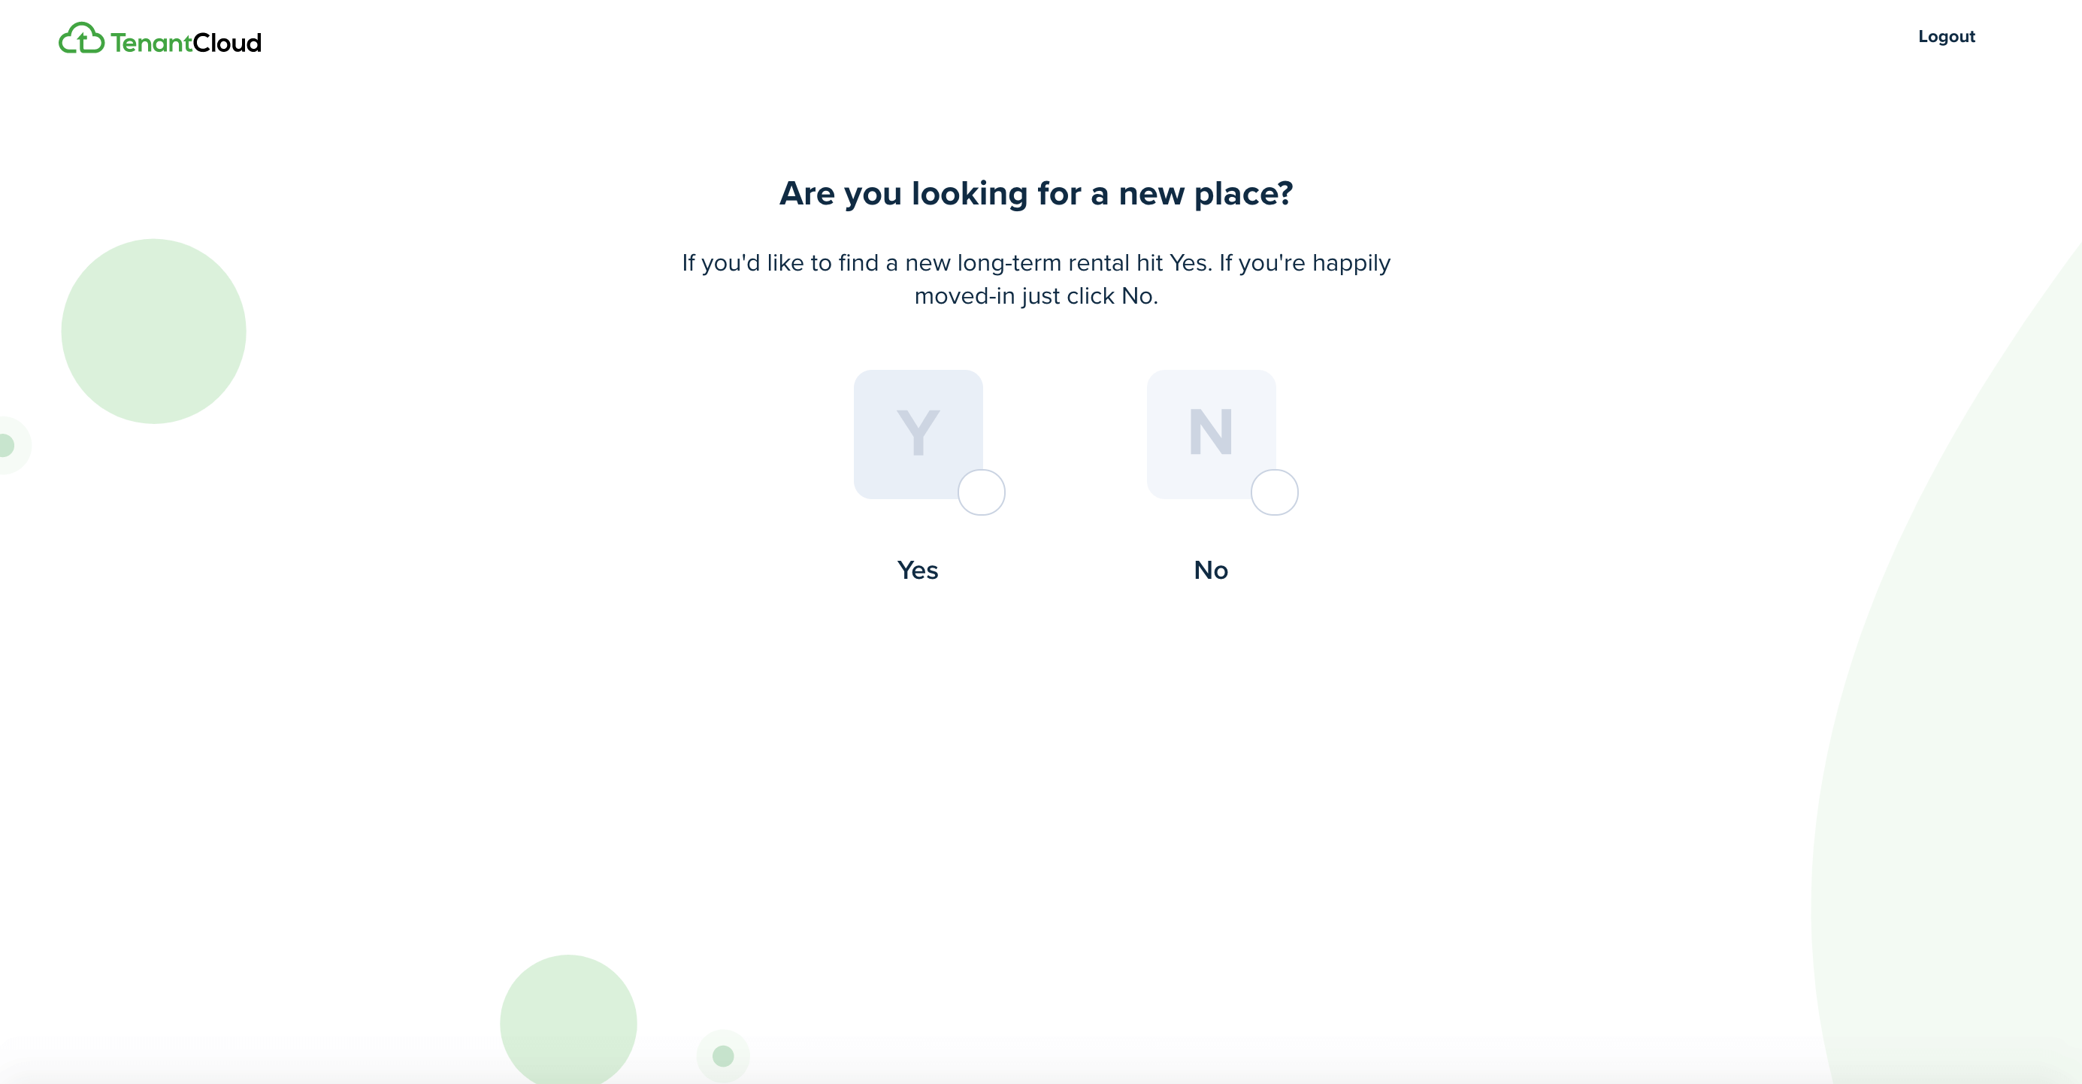Choose the 'Yes' text label

coord(917,570)
